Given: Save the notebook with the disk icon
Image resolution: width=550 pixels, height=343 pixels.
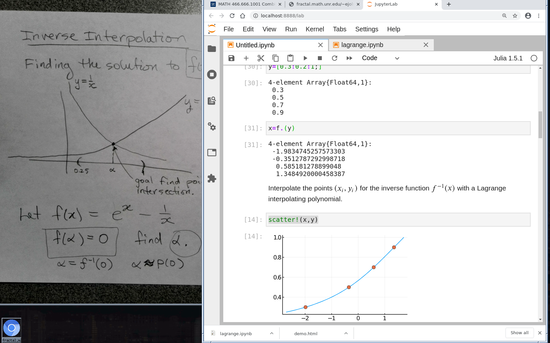Looking at the screenshot, I should (x=231, y=58).
